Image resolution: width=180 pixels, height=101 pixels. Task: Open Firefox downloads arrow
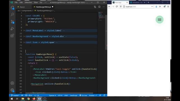pyautogui.click(x=156, y=7)
